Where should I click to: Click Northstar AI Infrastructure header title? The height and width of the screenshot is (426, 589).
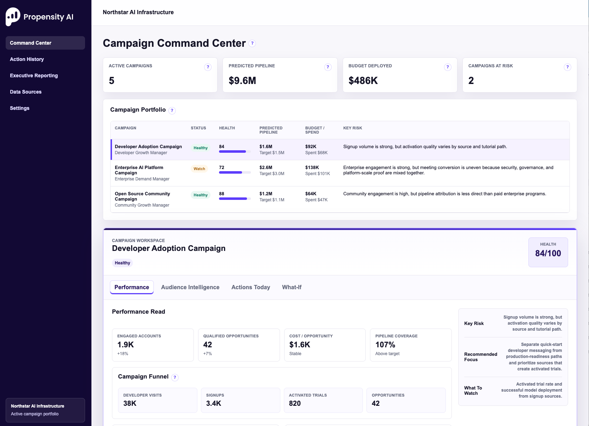coord(138,12)
